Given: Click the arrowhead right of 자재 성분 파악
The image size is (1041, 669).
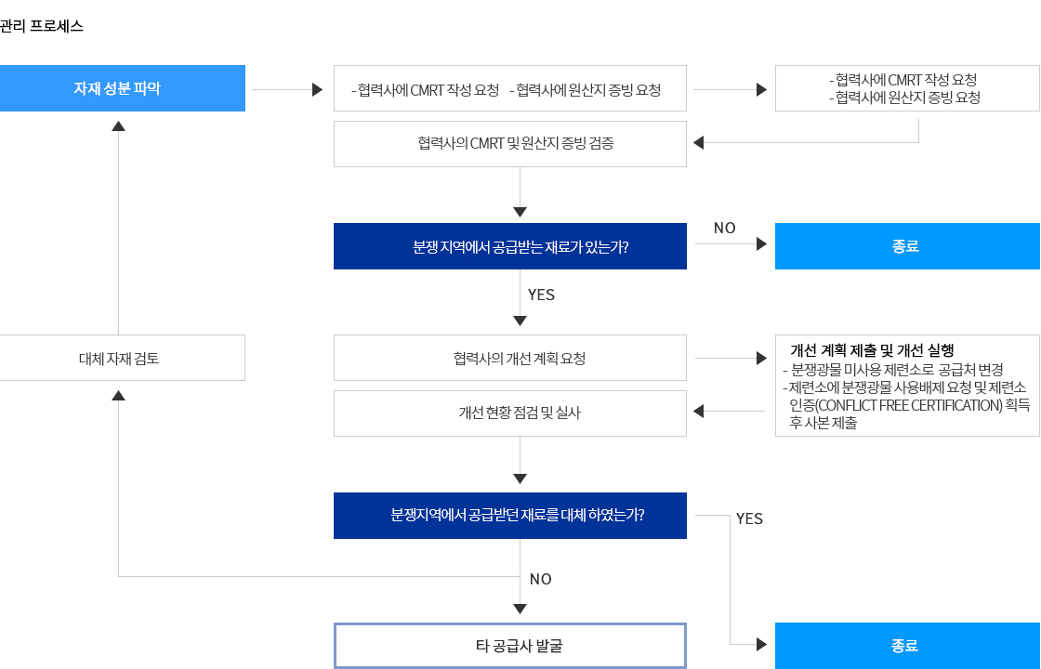Looking at the screenshot, I should pos(317,89).
